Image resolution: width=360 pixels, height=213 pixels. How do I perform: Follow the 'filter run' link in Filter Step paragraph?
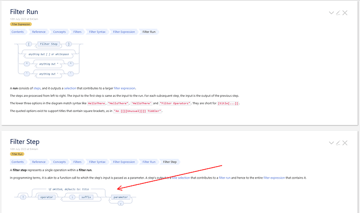(224, 178)
